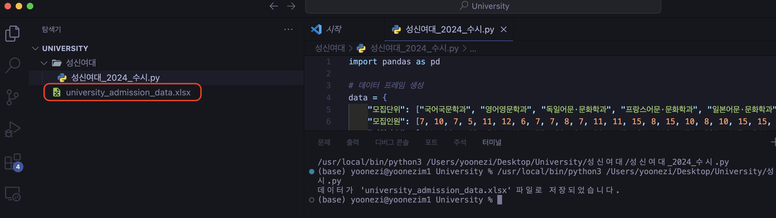Go back with the left arrow

273,6
